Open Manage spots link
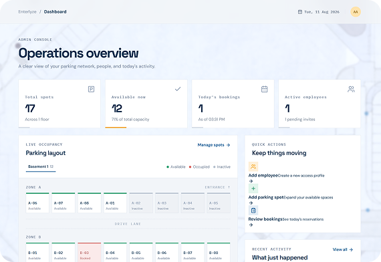Image resolution: width=381 pixels, height=262 pixels. coord(214,145)
